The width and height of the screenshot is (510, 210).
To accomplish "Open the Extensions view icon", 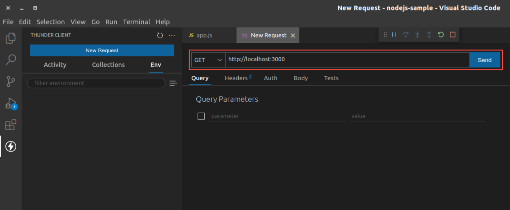I will 11,125.
